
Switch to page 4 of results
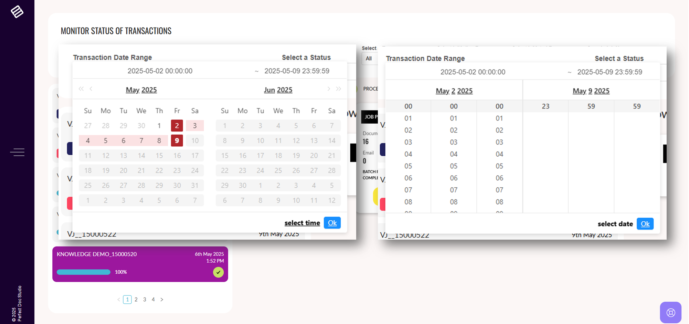coord(153,300)
